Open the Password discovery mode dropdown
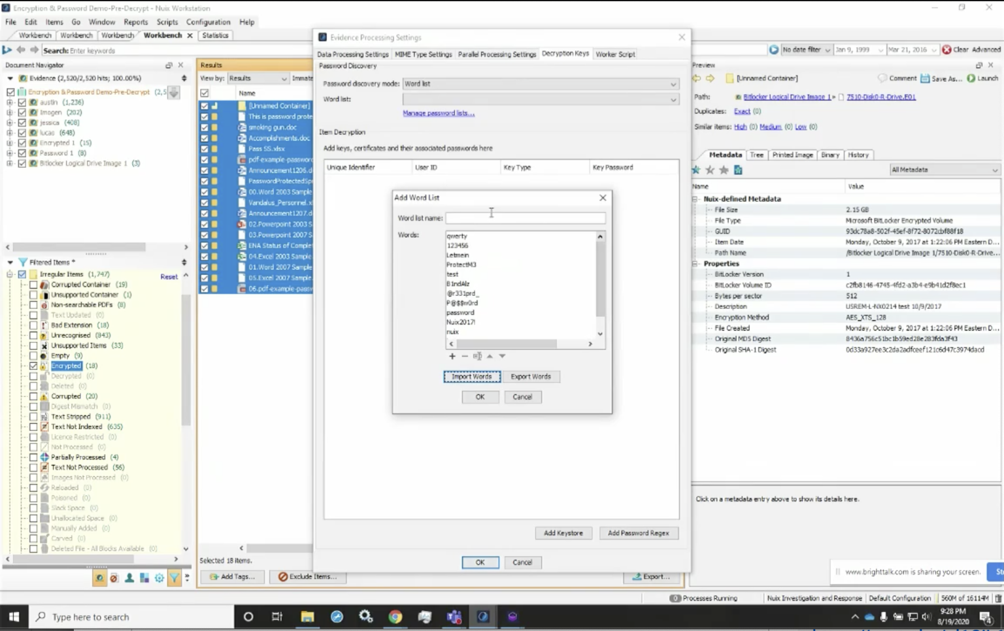 [x=673, y=84]
